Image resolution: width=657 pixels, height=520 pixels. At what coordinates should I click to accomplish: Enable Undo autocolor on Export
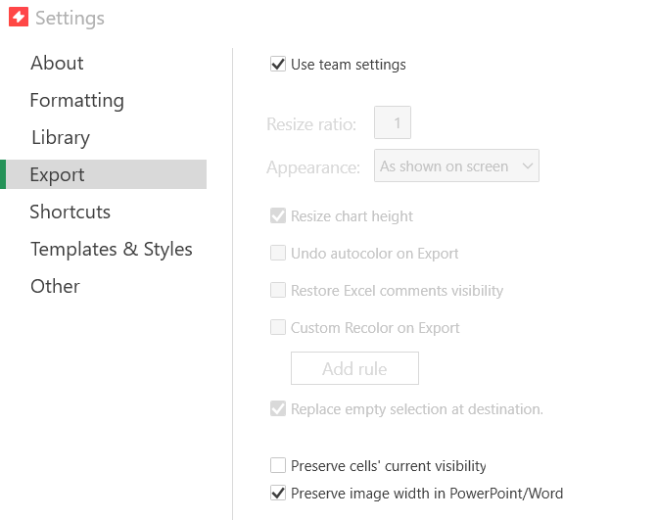tap(278, 253)
